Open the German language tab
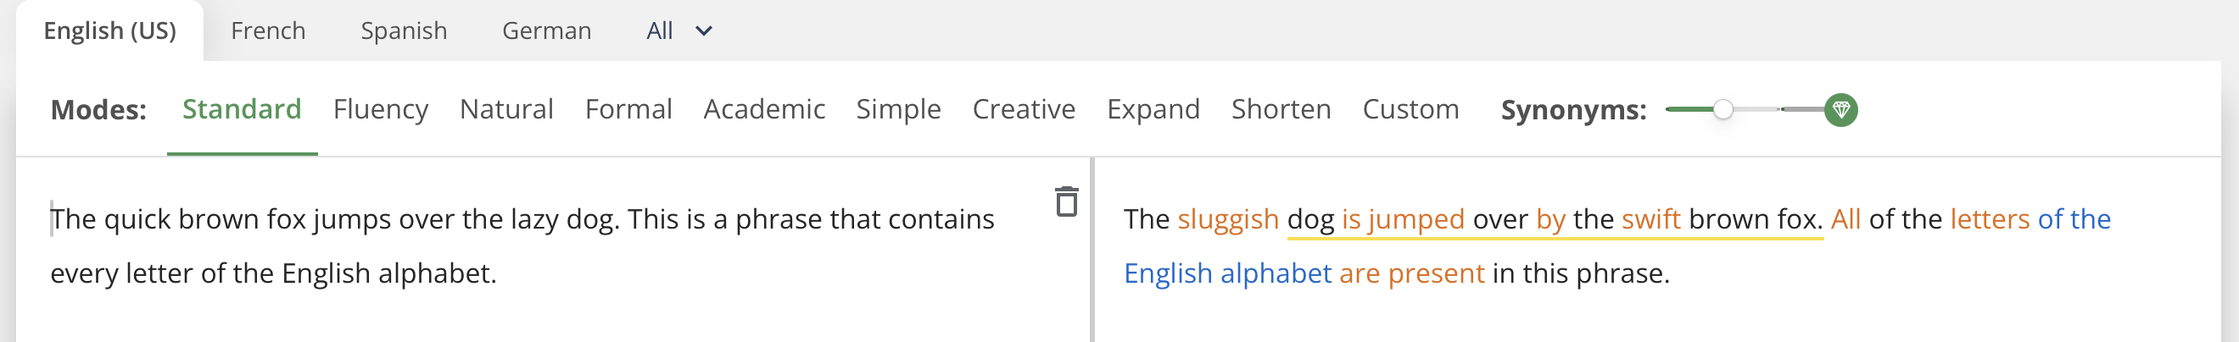 tap(546, 31)
